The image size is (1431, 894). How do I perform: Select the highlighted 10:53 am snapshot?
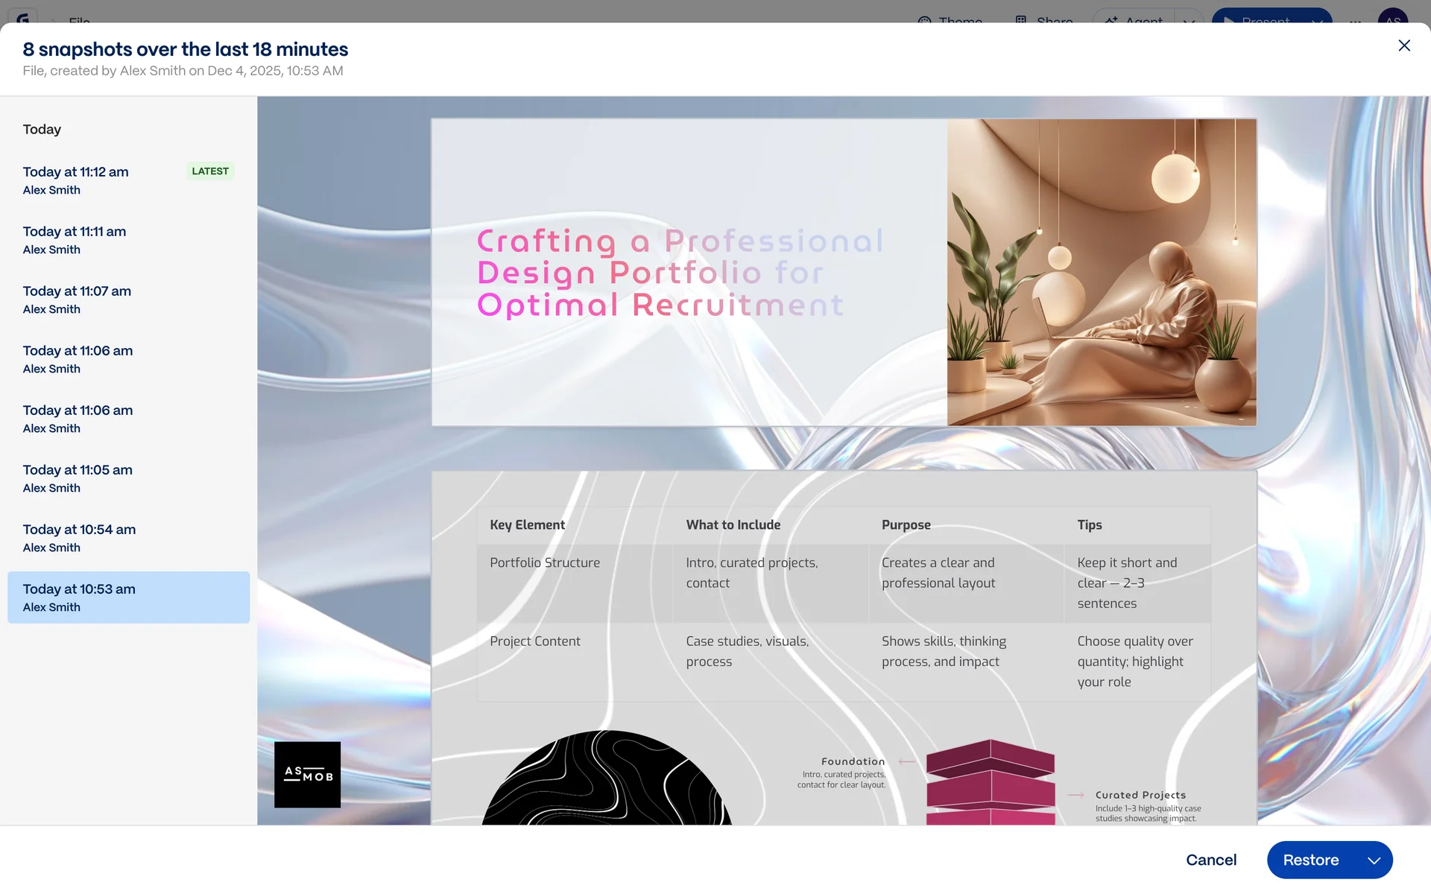[128, 597]
